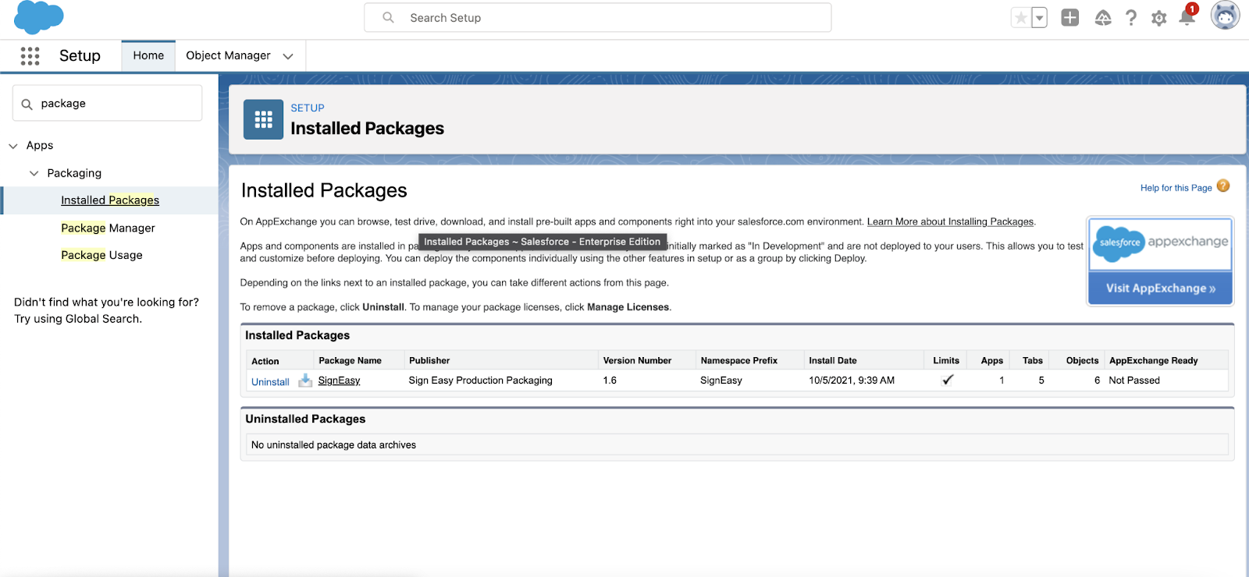The height and width of the screenshot is (577, 1249).
Task: Click the Uninstalled Packages section heading
Action: [305, 419]
